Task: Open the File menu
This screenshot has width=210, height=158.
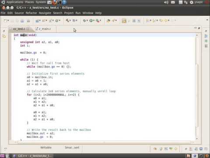Action: 3,13
